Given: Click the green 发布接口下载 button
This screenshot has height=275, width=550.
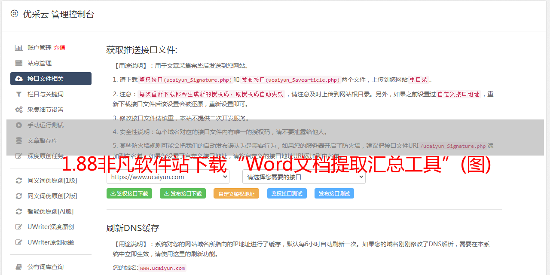Looking at the screenshot, I should [x=183, y=193].
